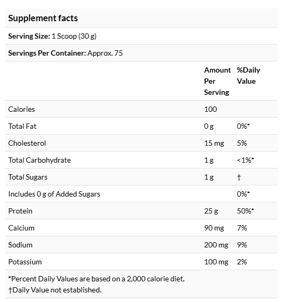Click the %Daily Value column header
Viewport: 283px width, 302px height.
click(x=249, y=75)
